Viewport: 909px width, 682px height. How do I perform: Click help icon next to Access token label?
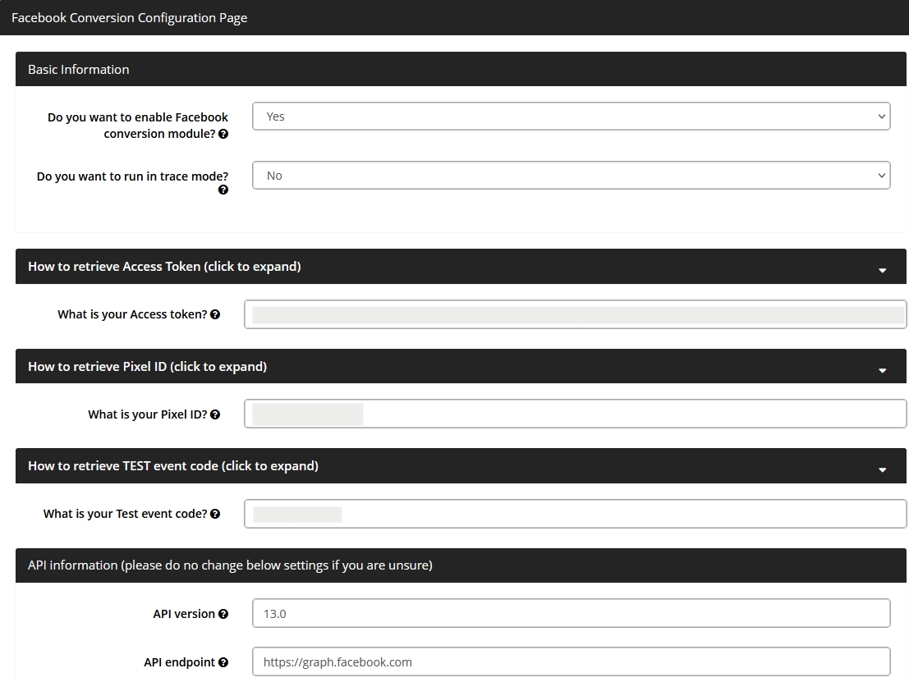[x=215, y=314]
